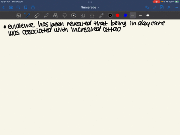The width and height of the screenshot is (180, 135).
Task: Choose the blue pen color
Action: 125,15
